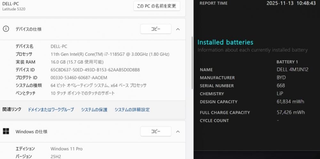The image size is (320, 159).
Task: Click the Windows logo icon beside Windows の仕様
Action: tap(6, 131)
